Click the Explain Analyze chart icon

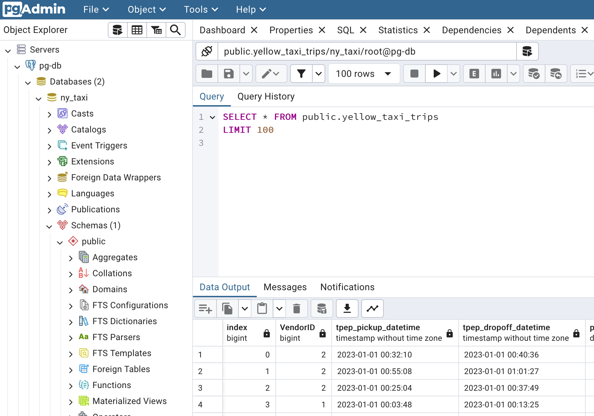[496, 74]
